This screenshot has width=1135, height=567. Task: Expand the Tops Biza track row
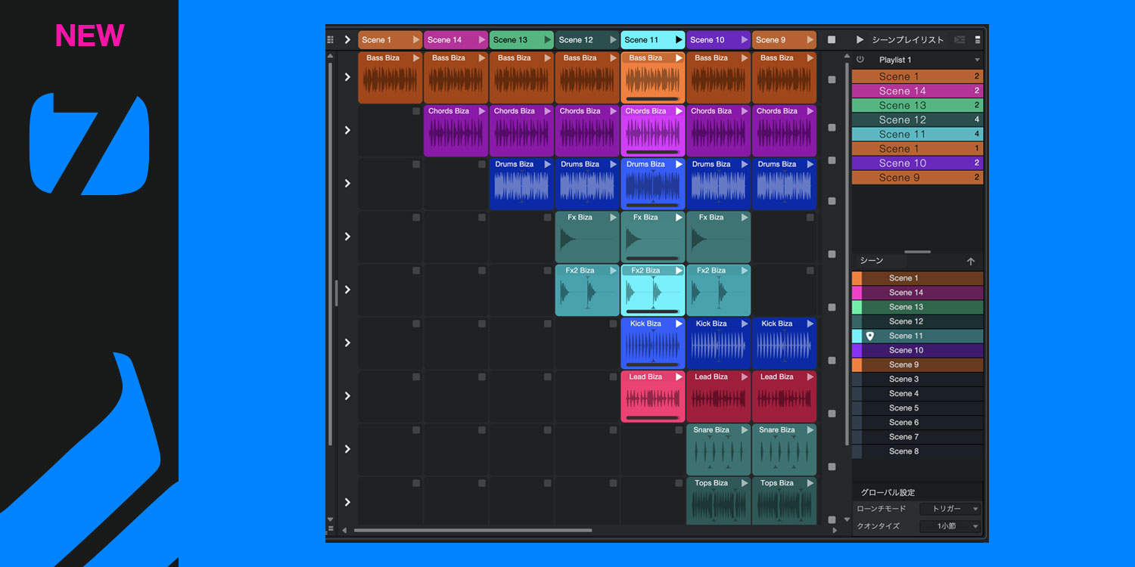347,502
